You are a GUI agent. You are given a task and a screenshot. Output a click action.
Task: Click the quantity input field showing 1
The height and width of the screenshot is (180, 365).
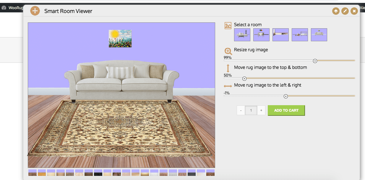coord(251,110)
